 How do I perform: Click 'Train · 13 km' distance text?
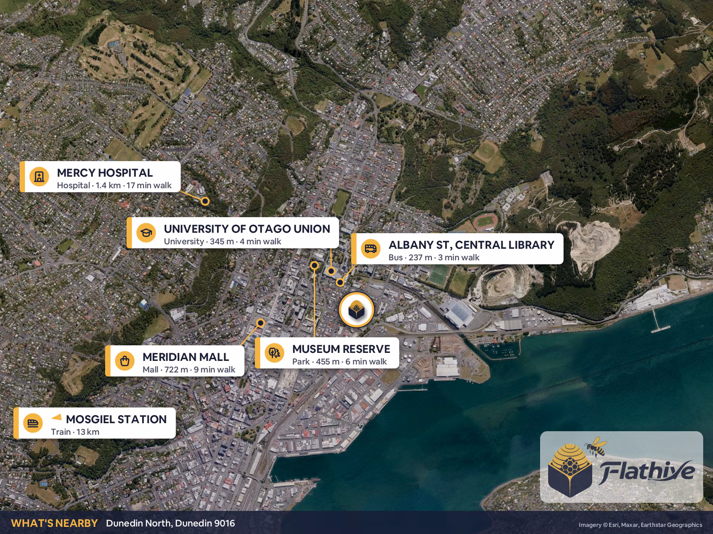click(x=75, y=432)
